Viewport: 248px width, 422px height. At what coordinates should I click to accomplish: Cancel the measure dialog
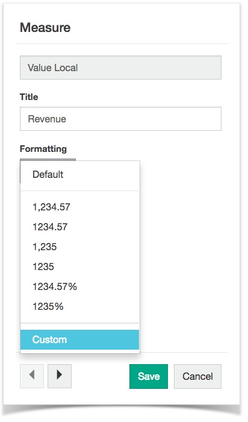pyautogui.click(x=198, y=376)
